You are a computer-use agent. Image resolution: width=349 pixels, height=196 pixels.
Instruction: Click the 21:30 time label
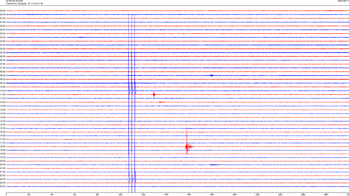point(3,172)
